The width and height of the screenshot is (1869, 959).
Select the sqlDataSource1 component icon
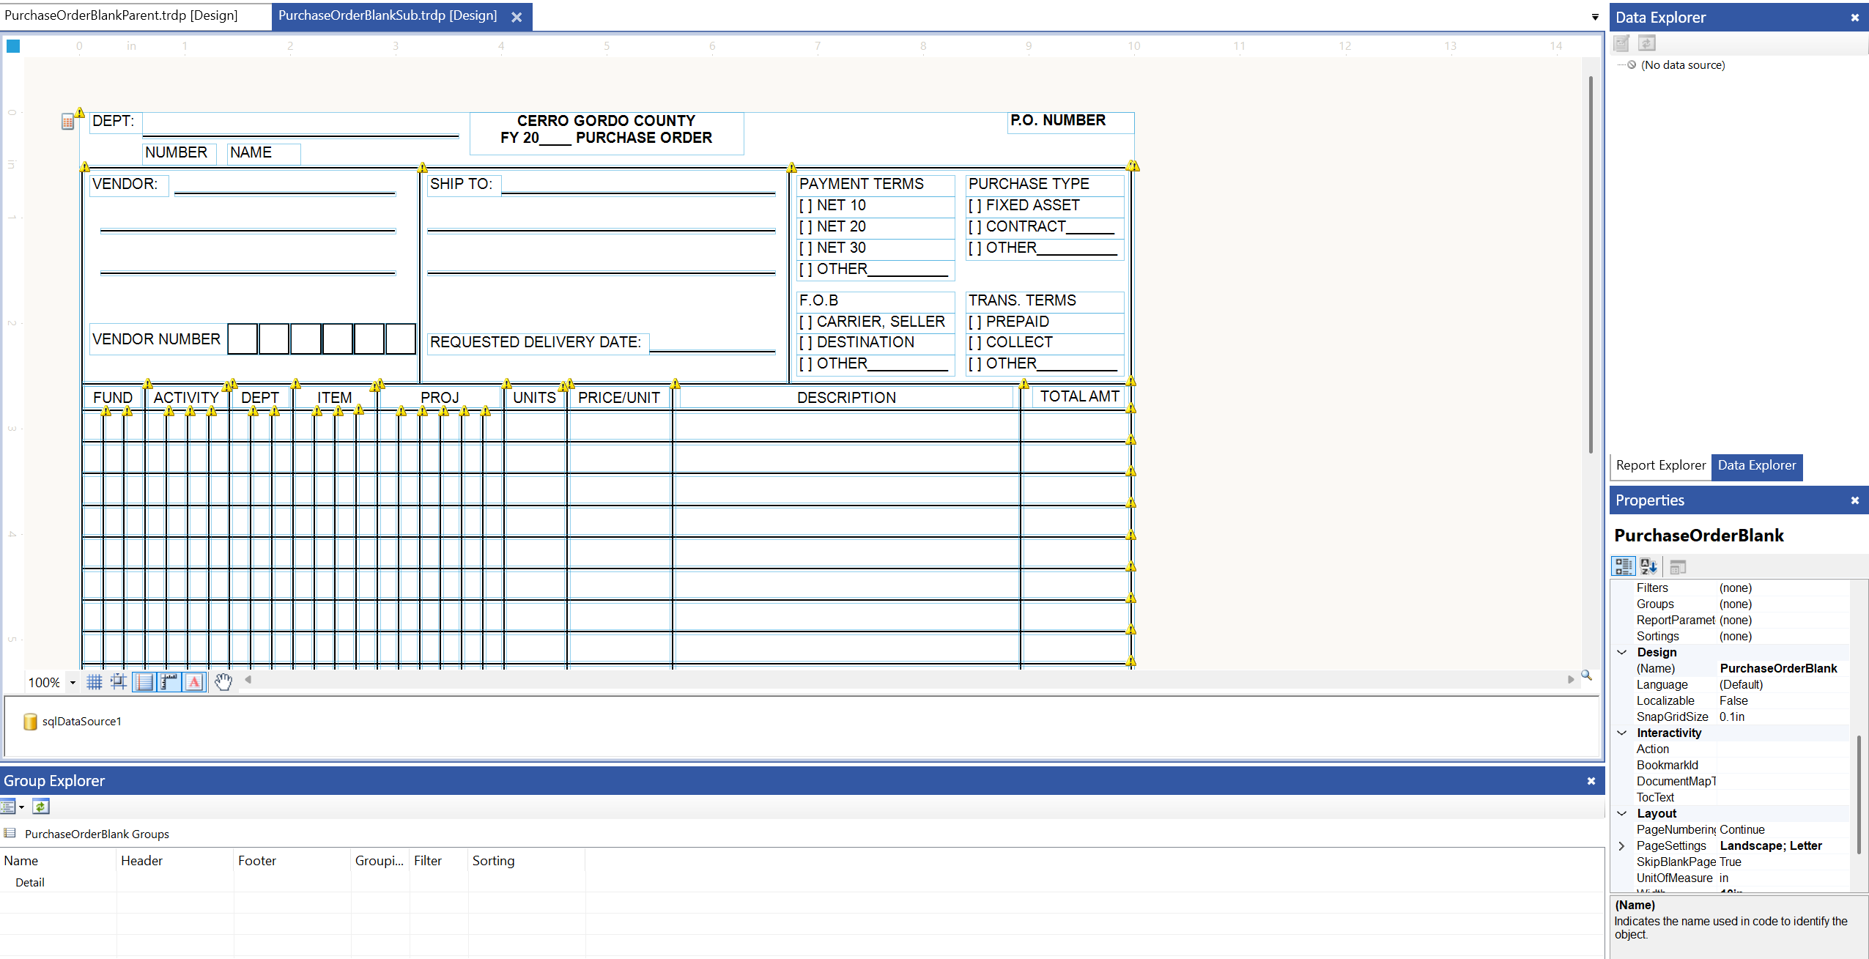(x=30, y=722)
